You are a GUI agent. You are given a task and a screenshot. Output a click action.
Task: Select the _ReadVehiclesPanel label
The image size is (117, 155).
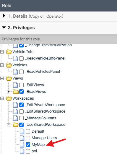[43, 72]
